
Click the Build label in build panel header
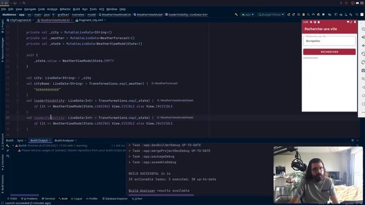(10, 141)
